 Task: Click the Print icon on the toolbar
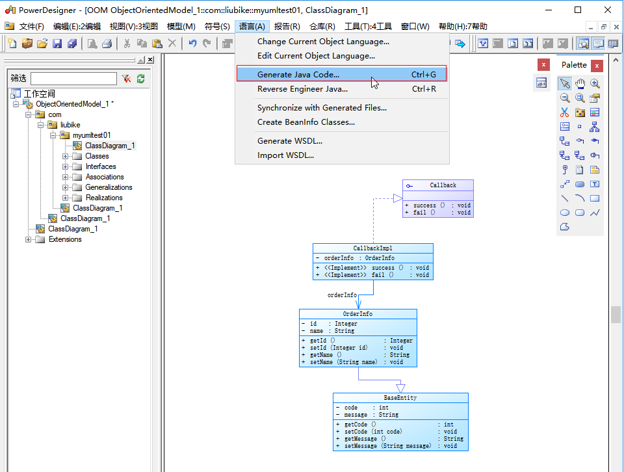click(x=107, y=43)
